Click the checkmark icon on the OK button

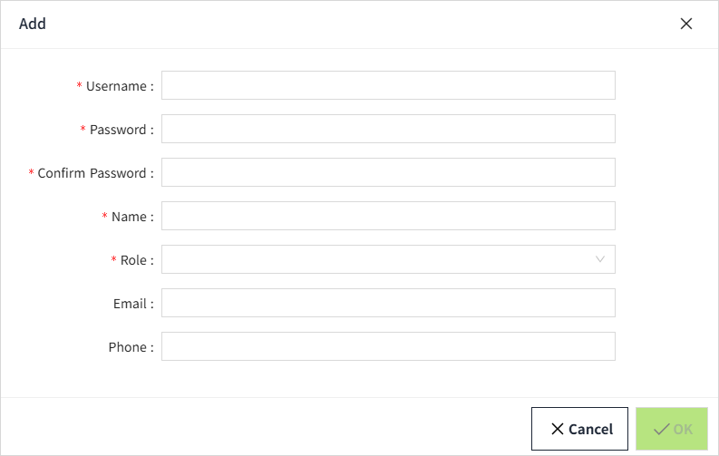[x=661, y=429]
